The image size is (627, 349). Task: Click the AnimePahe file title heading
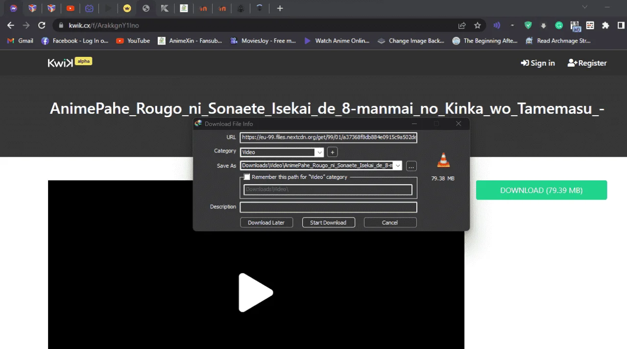tap(327, 109)
